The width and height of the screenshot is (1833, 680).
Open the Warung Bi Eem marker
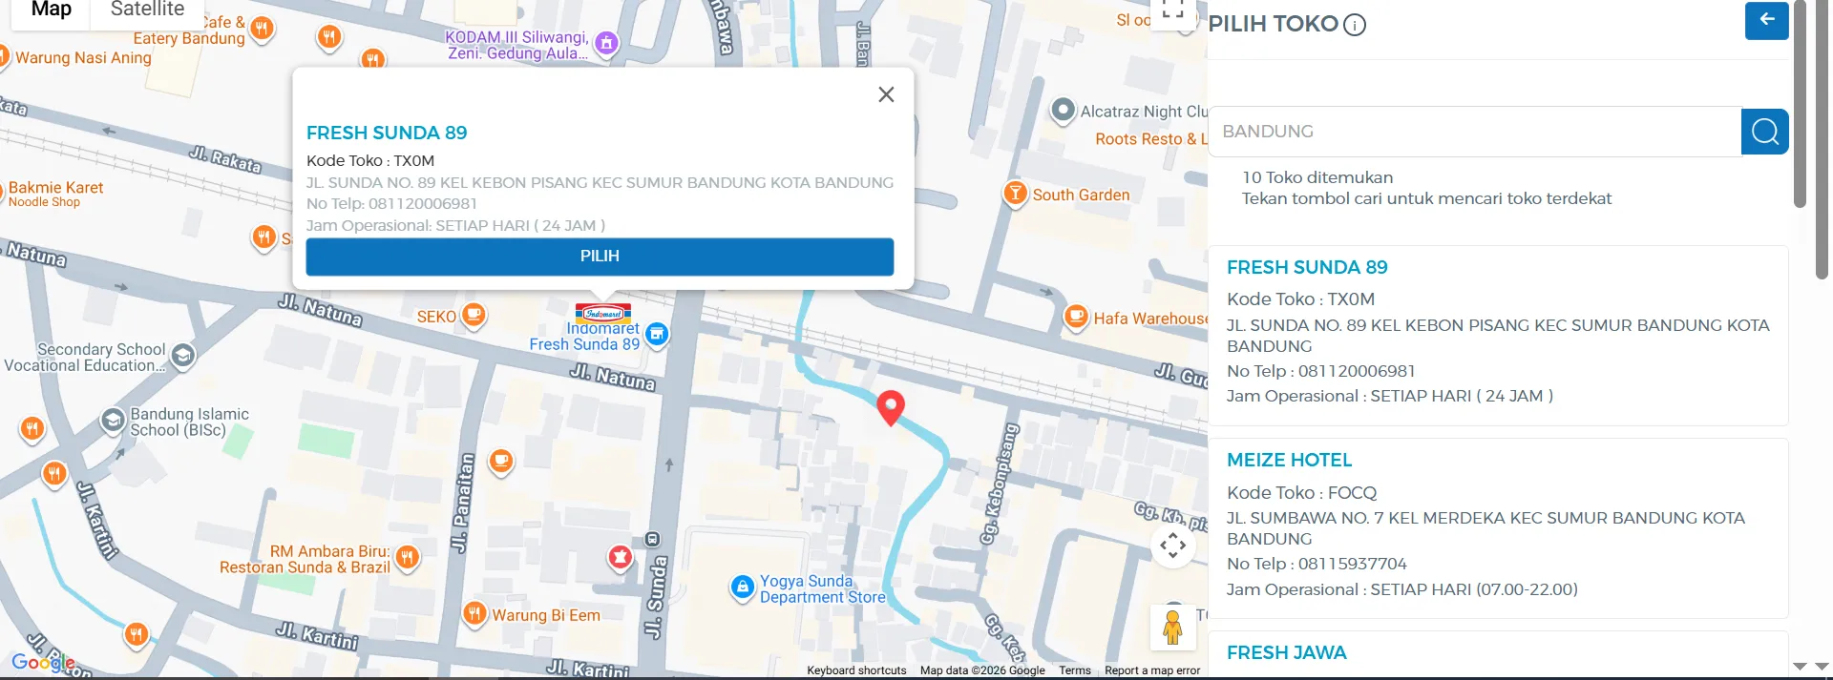click(x=474, y=613)
